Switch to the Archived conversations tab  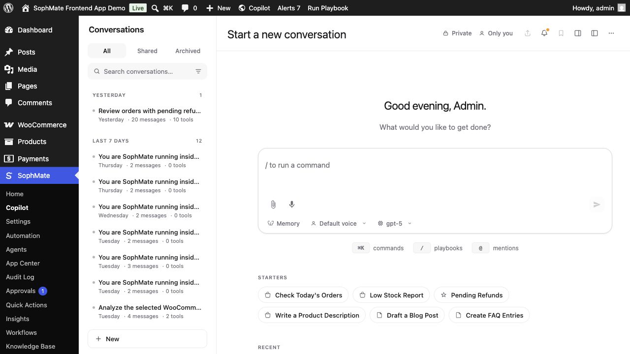tap(188, 51)
